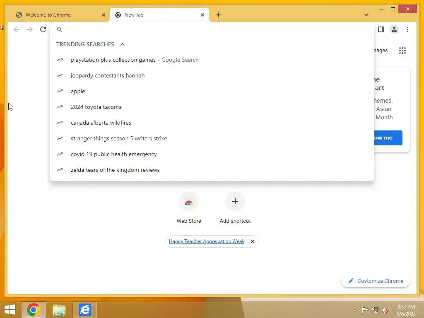Close the New Tab tab
Viewport: 424px width, 318px height.
202,15
